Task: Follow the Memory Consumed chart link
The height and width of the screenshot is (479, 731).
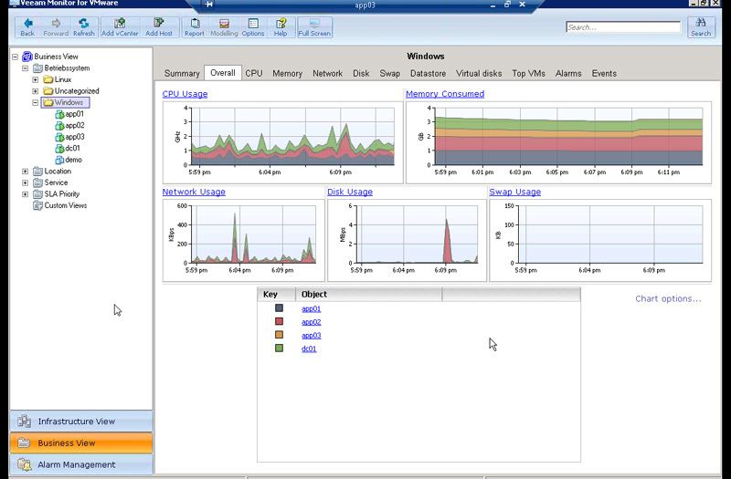Action: pos(445,94)
